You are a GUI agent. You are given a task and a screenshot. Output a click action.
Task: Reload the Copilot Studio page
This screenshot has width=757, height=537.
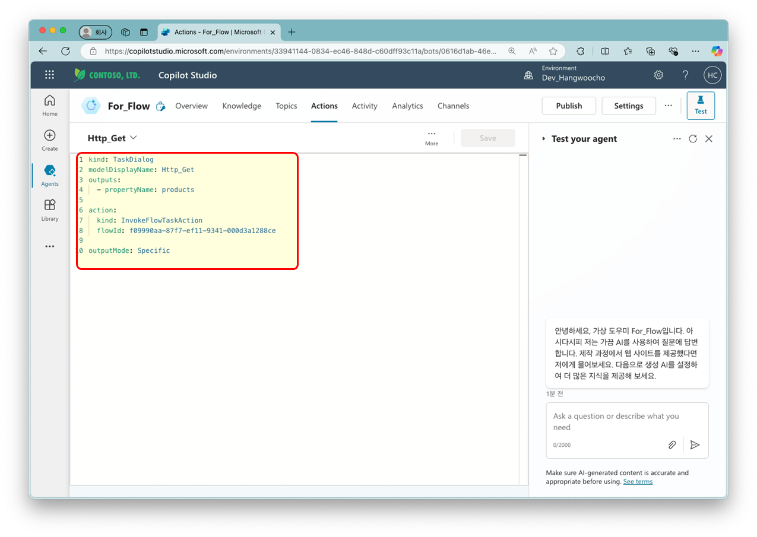point(65,51)
